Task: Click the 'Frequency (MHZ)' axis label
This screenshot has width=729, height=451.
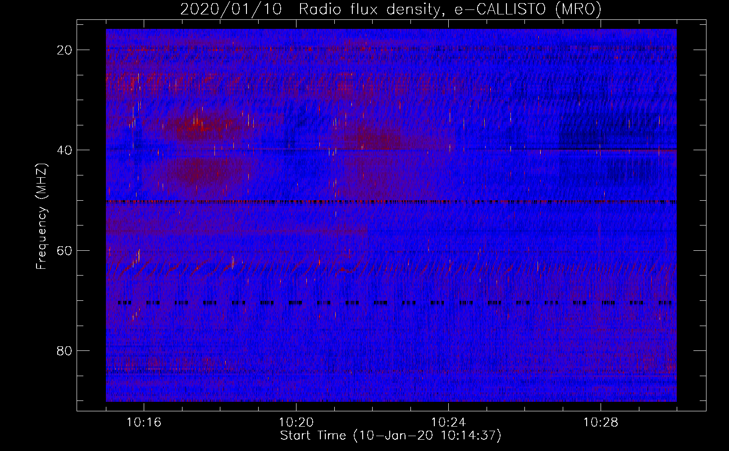Action: [41, 216]
